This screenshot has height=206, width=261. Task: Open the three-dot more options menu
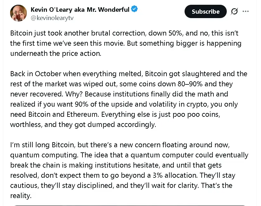pyautogui.click(x=246, y=11)
